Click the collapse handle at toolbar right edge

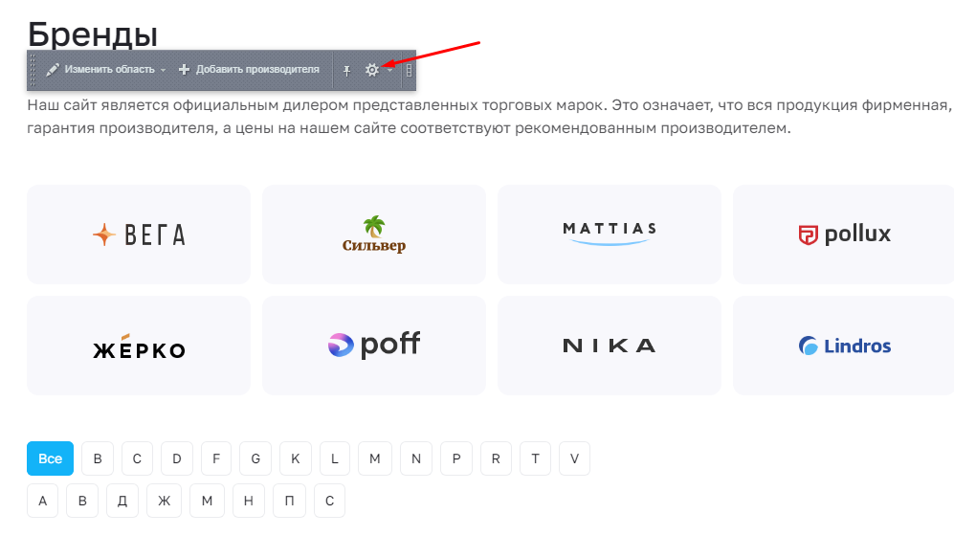tap(409, 71)
